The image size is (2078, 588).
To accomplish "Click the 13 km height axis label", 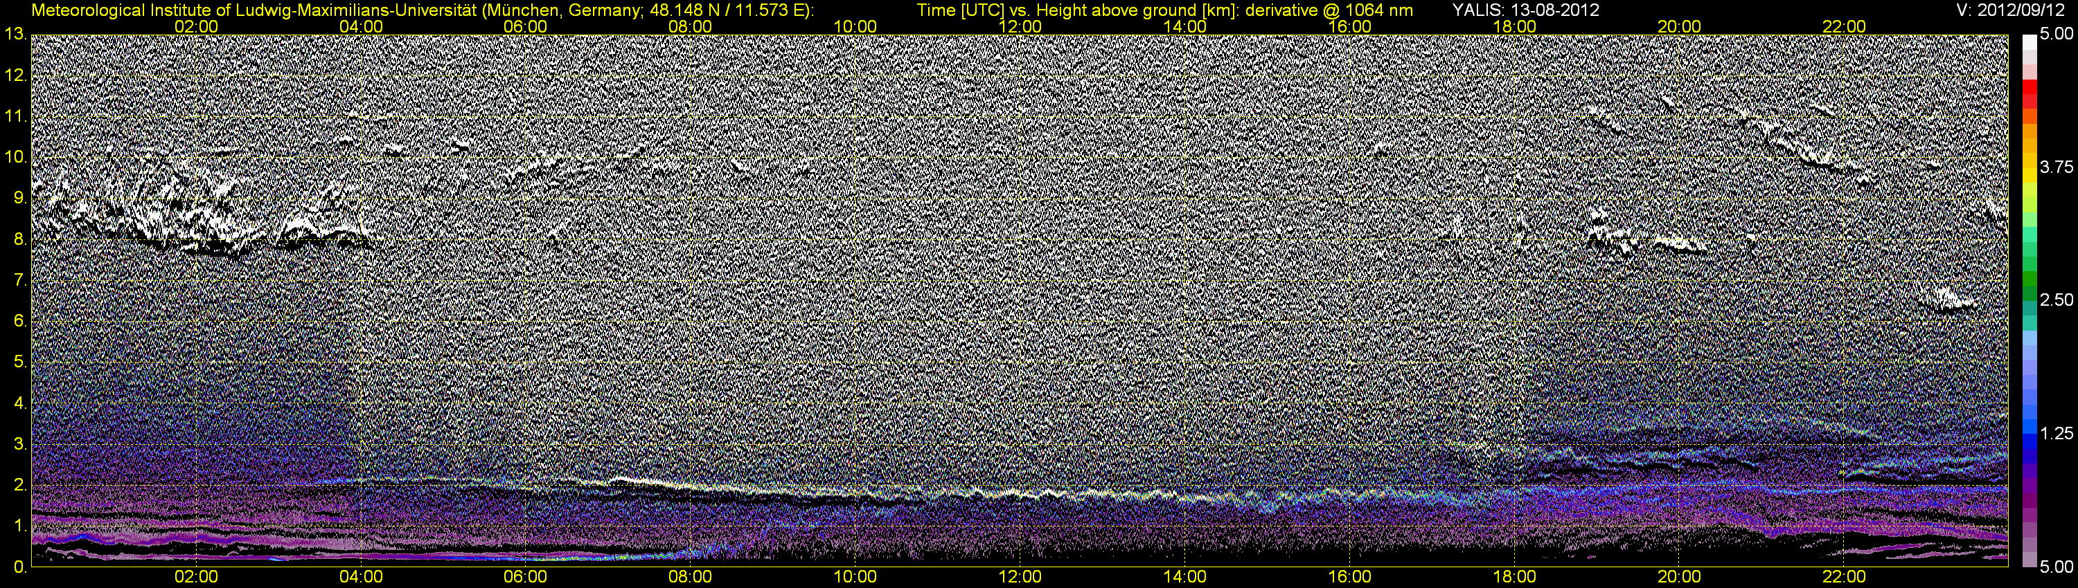I will (15, 34).
